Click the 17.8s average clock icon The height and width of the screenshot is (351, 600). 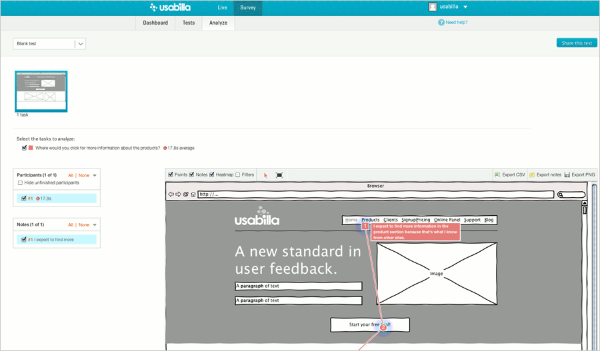coord(165,148)
